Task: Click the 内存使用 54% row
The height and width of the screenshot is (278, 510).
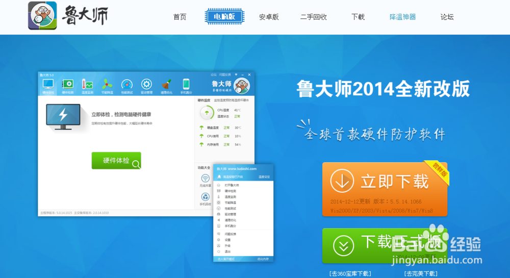Action: (x=220, y=145)
